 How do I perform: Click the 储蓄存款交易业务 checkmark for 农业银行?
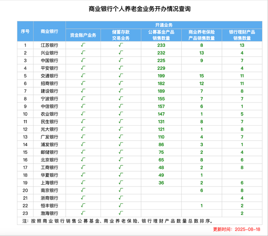(121, 114)
